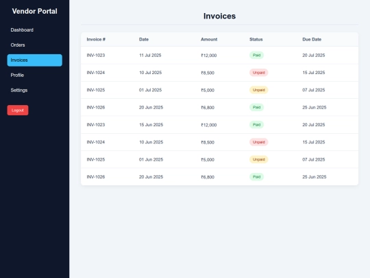Click due date in the 01 Jul 2025 row
This screenshot has width=370, height=278.
[314, 90]
